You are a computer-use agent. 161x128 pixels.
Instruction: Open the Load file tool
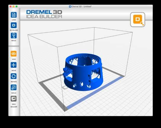pyautogui.click(x=14, y=15)
